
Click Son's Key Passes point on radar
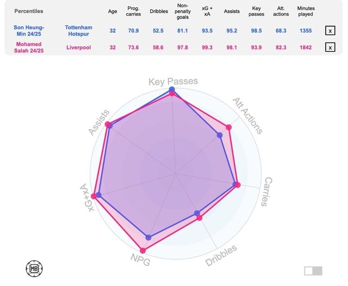[172, 89]
